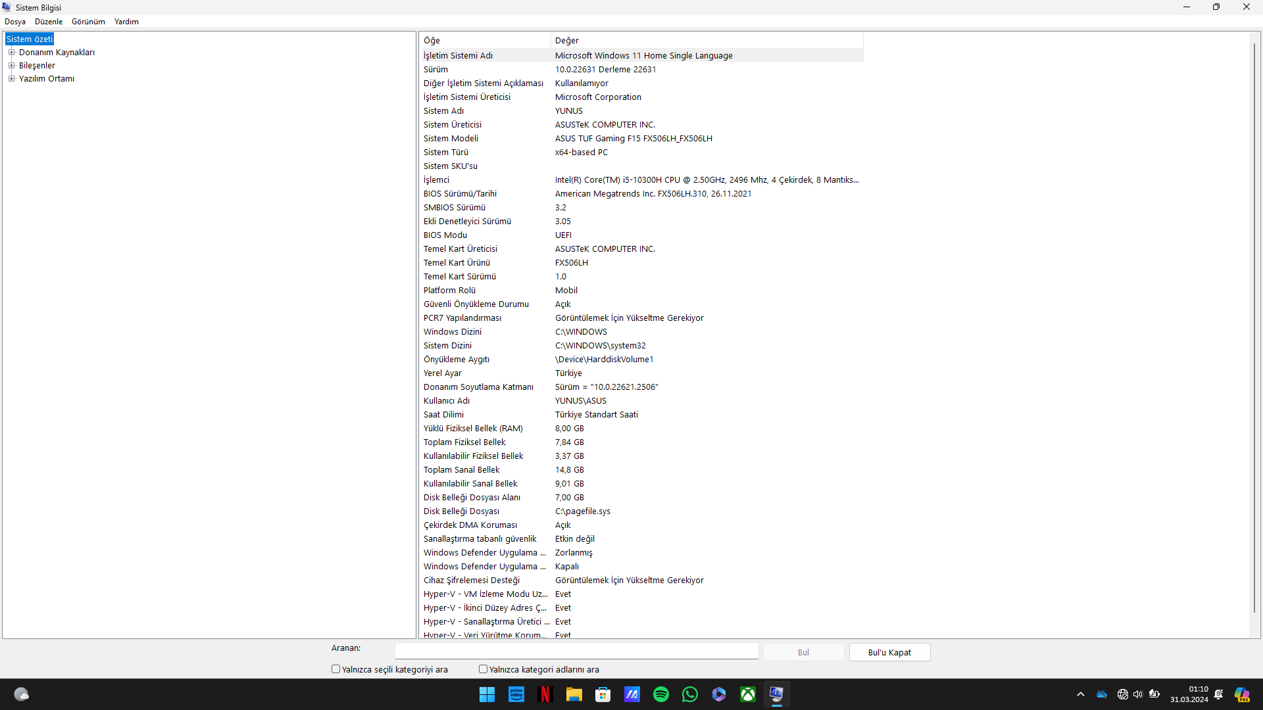Select the Sistem Adı YUNUS row
Image resolution: width=1263 pixels, height=710 pixels.
(x=642, y=111)
